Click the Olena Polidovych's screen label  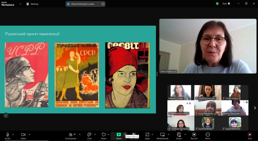pos(83,4)
